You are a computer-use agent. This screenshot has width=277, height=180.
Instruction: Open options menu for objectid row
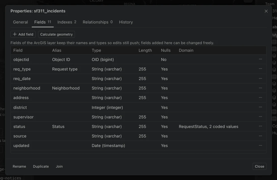pos(260,59)
